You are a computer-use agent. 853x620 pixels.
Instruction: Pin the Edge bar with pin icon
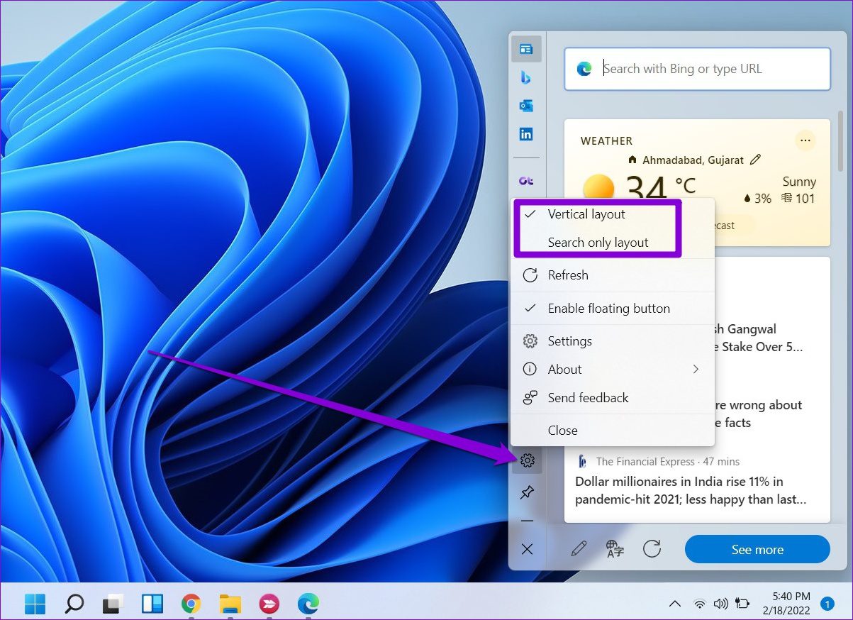click(x=527, y=492)
